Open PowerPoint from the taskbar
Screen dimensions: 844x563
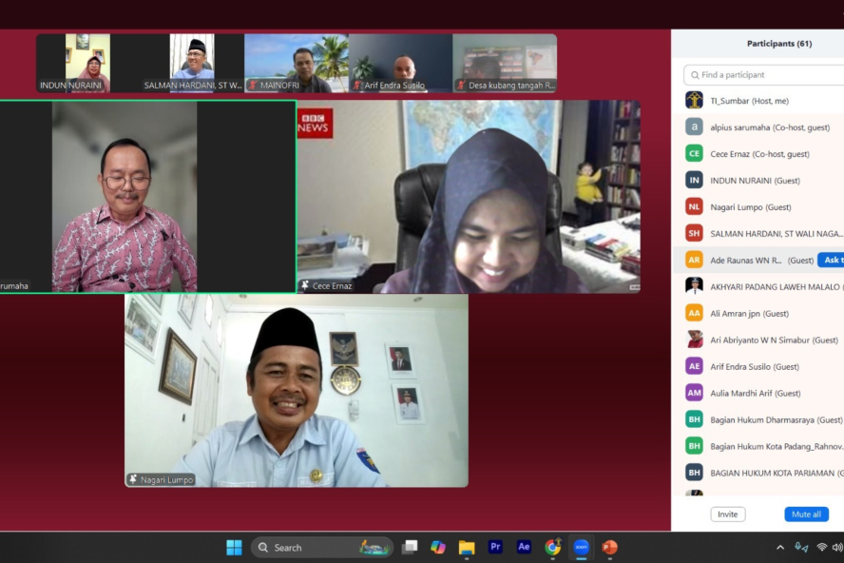(x=609, y=547)
